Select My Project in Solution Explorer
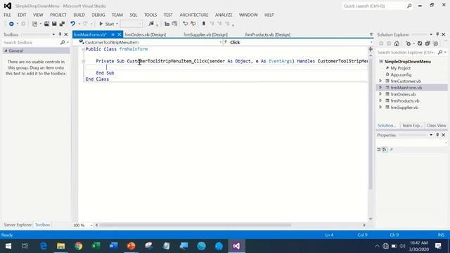450x253 pixels. (x=400, y=68)
